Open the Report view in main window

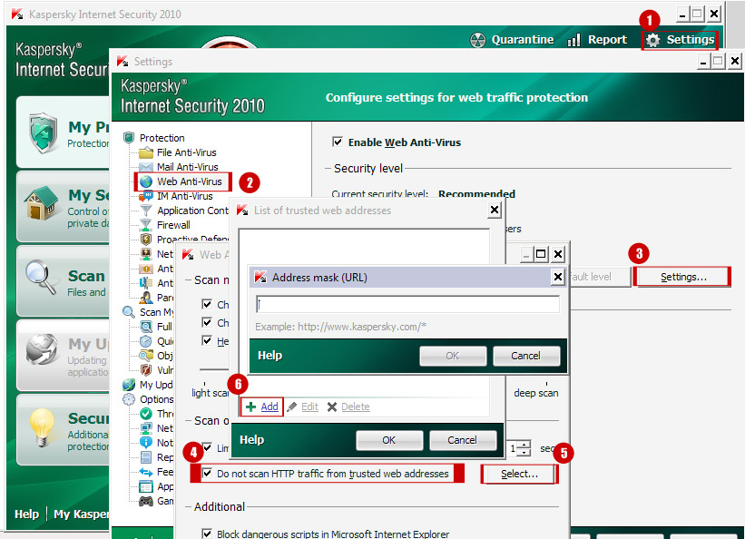click(x=597, y=40)
